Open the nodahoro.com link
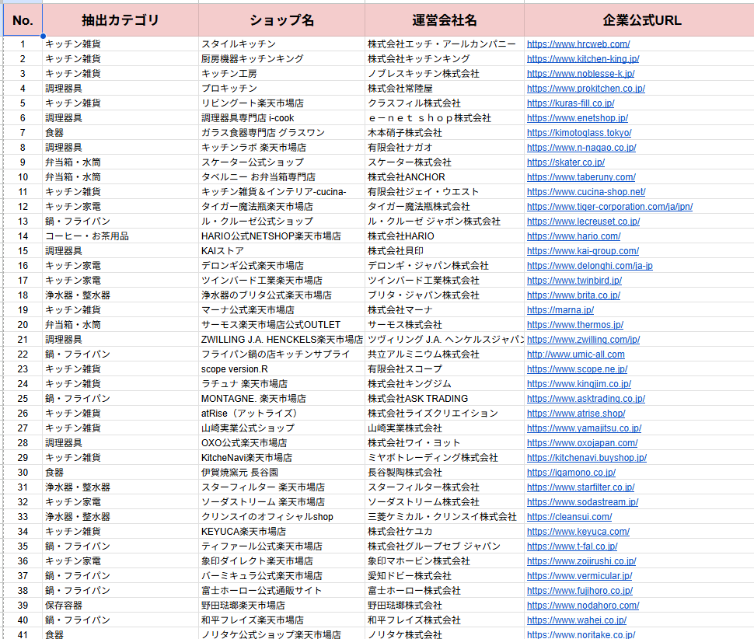The height and width of the screenshot is (639, 754). point(583,606)
